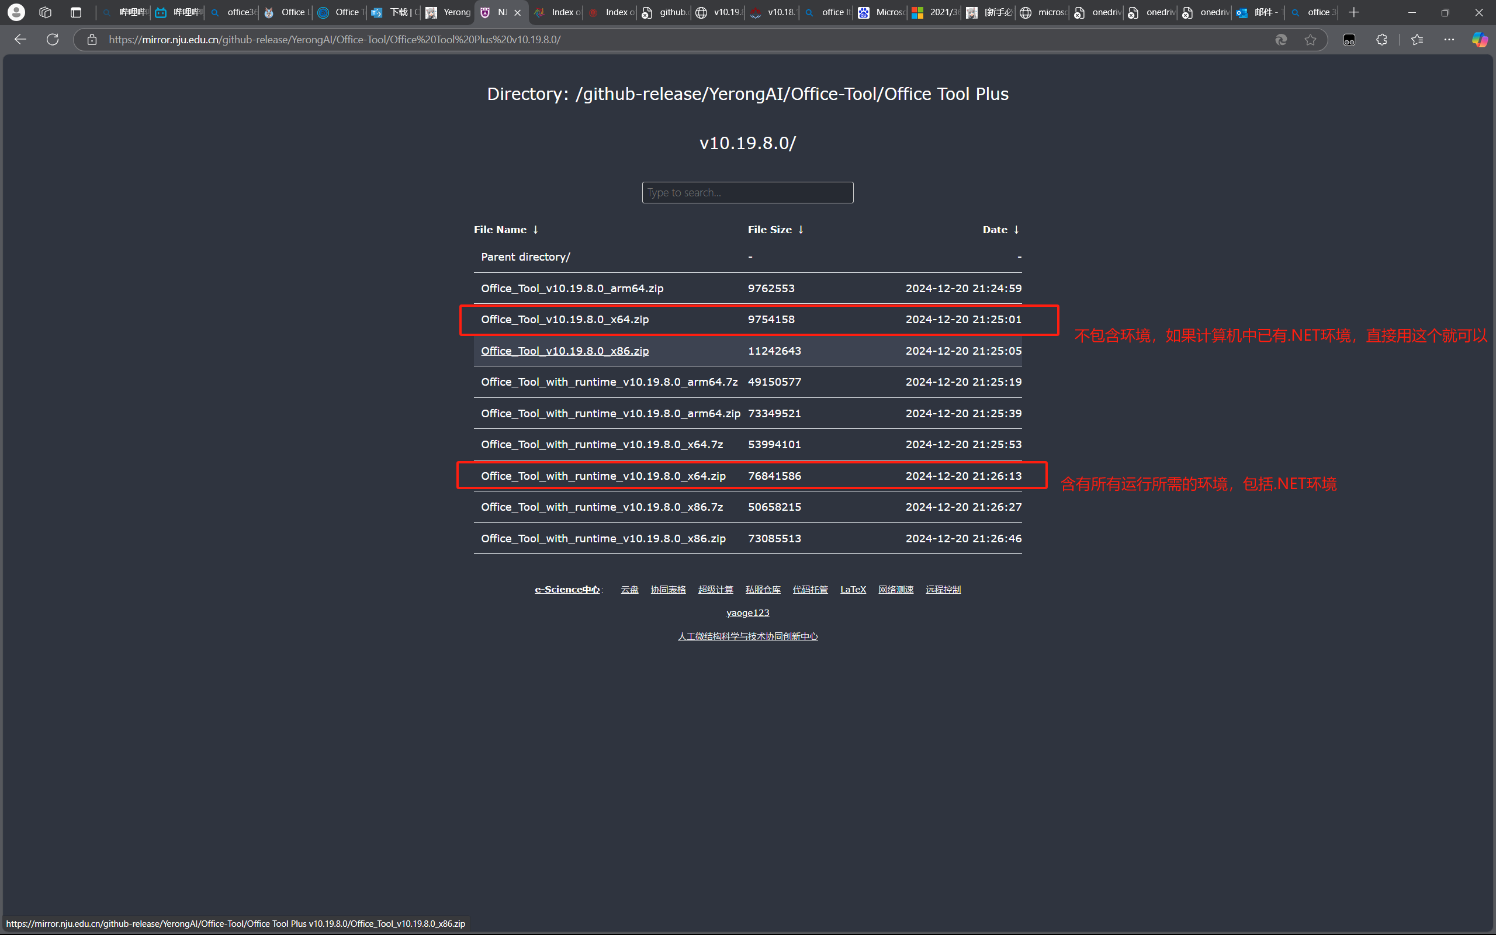
Task: View site information lock icon
Action: (x=92, y=40)
